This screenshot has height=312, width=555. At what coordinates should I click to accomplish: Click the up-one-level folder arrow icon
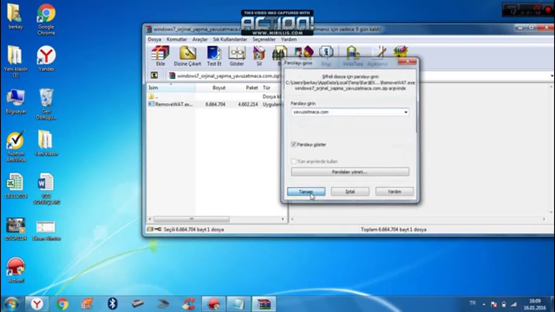[154, 75]
